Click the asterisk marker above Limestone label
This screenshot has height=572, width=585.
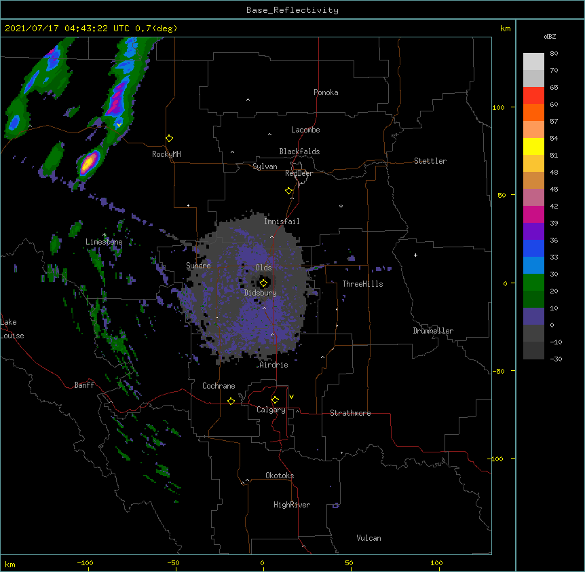tap(105, 235)
